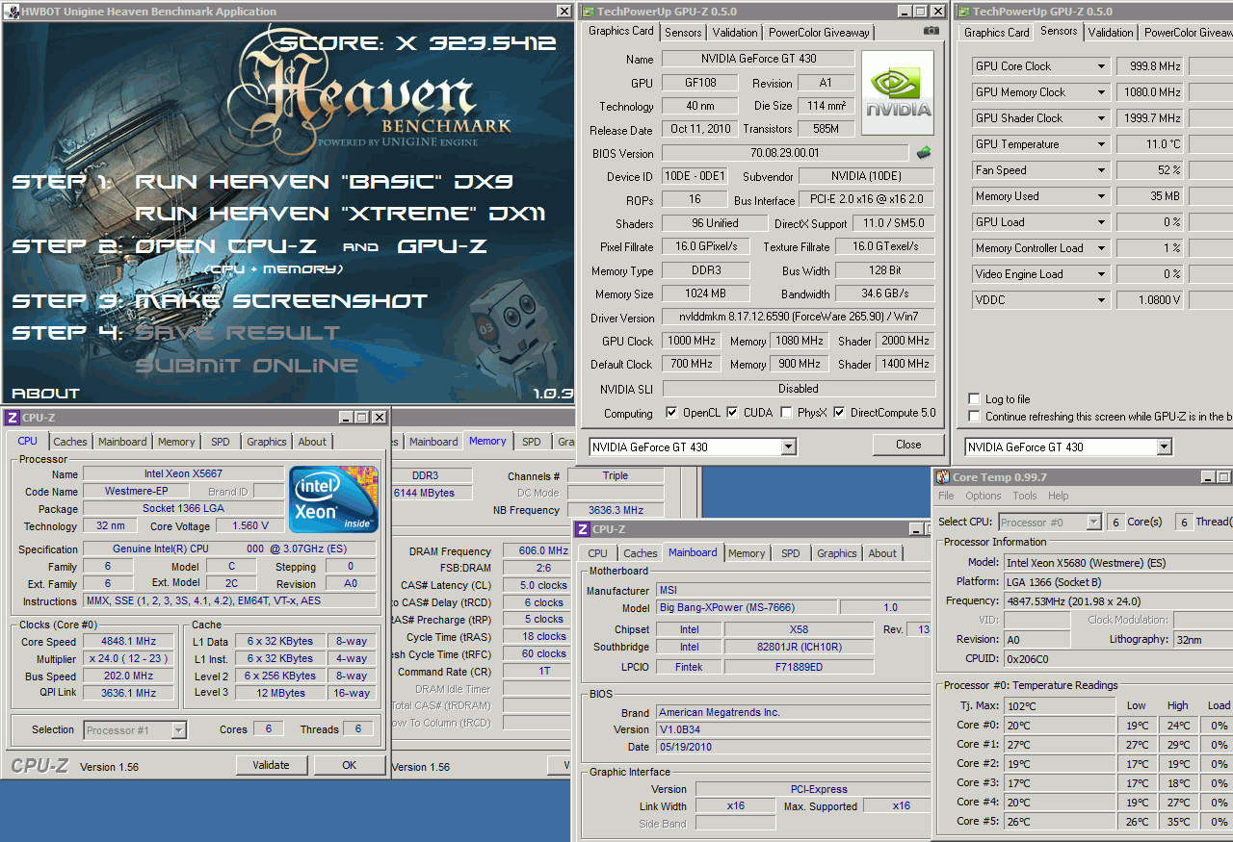Click the BIOS Version field 70.08.29.00.01

[785, 153]
